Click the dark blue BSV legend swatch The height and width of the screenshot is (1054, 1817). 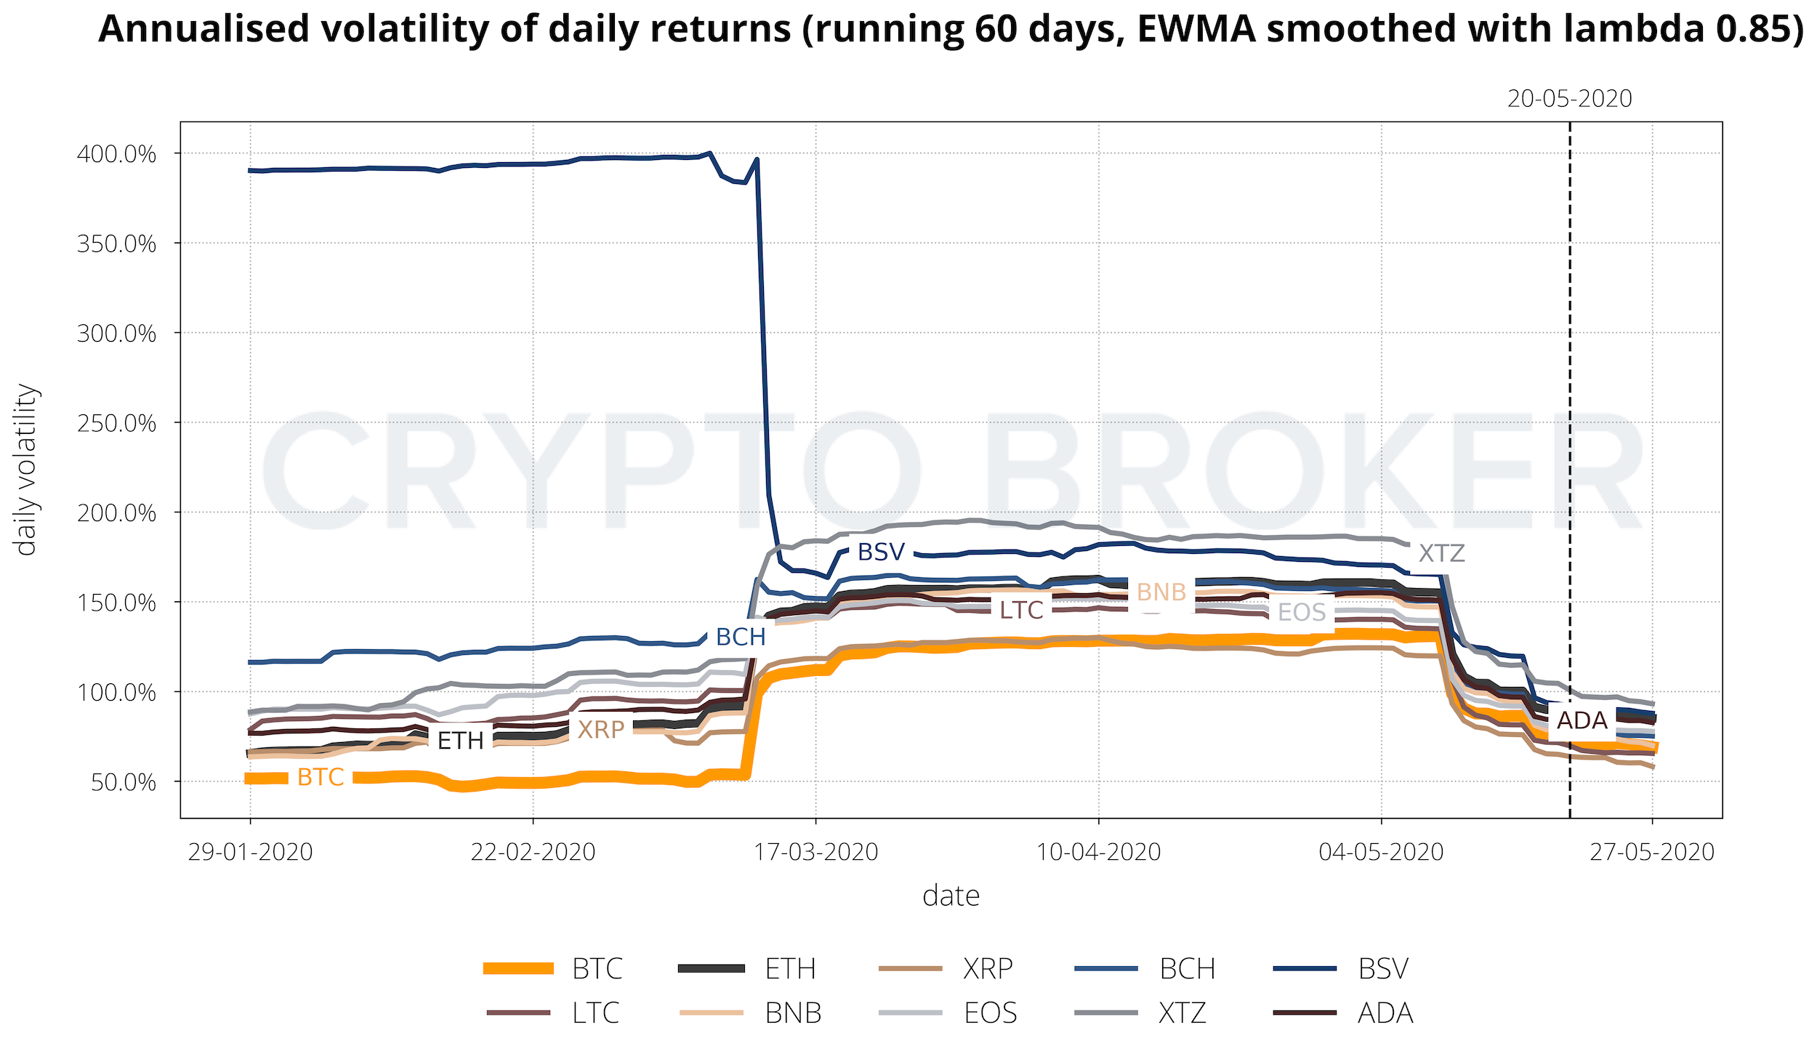click(x=1305, y=968)
